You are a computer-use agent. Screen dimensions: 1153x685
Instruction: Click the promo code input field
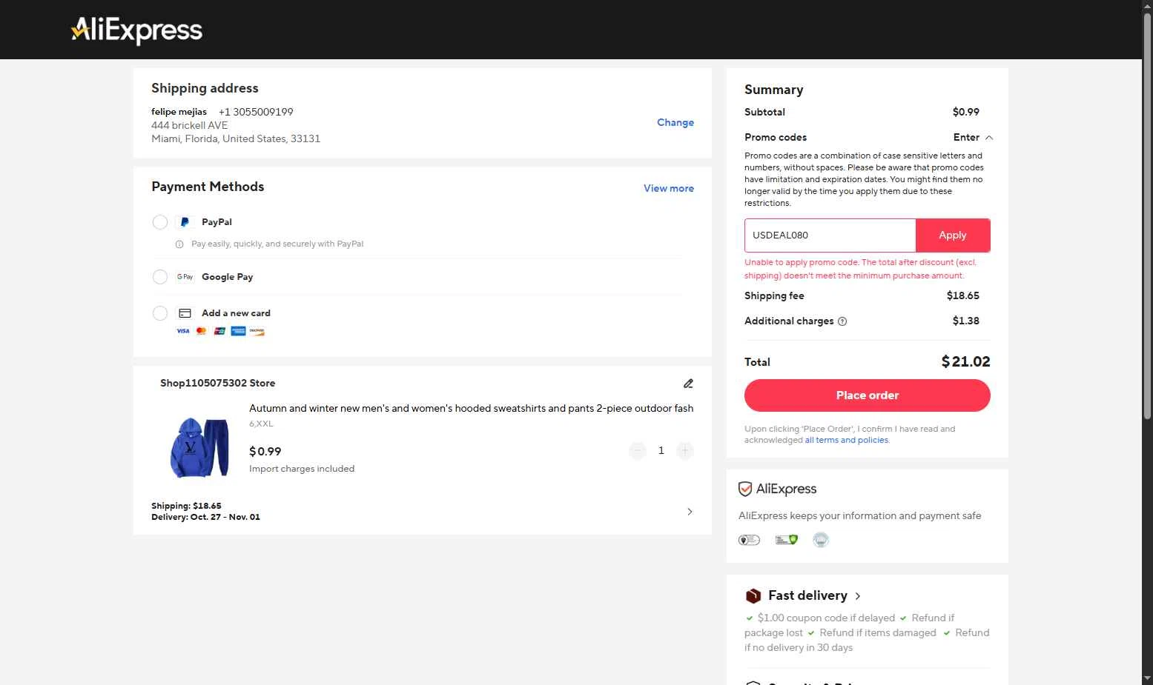830,235
